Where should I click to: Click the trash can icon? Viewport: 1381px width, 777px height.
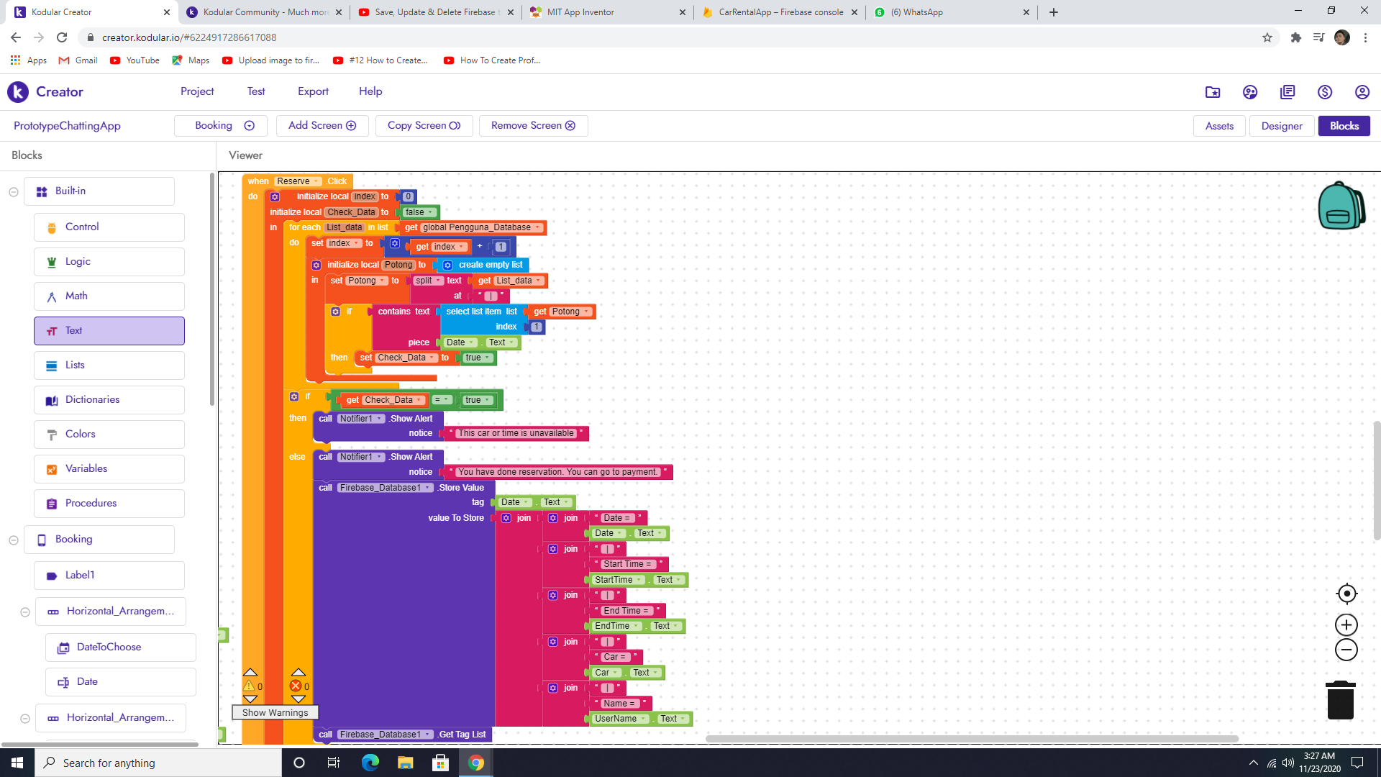(x=1340, y=700)
